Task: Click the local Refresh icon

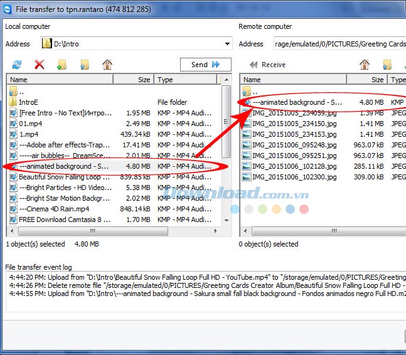Action: click(x=17, y=65)
